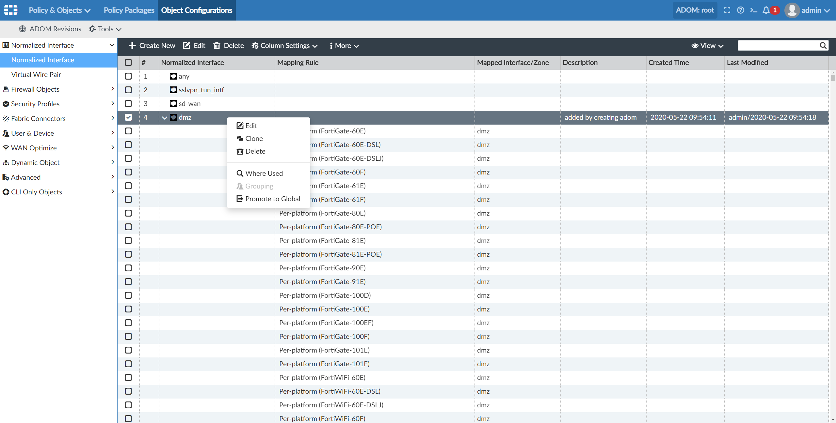Click the interface icon beside 'any'

pyautogui.click(x=173, y=76)
